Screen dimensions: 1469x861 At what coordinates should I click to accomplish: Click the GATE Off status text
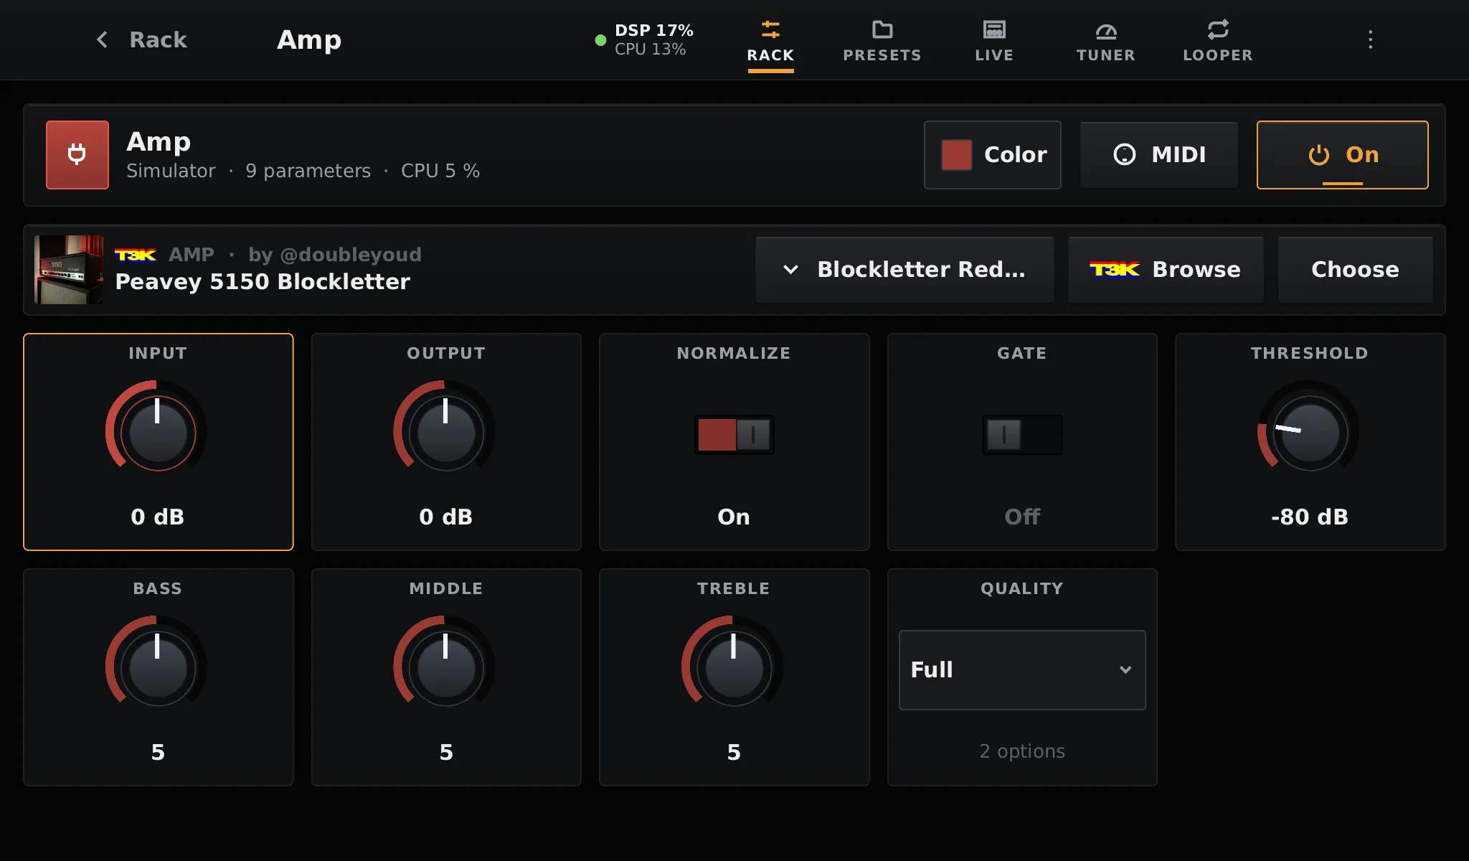coord(1022,517)
